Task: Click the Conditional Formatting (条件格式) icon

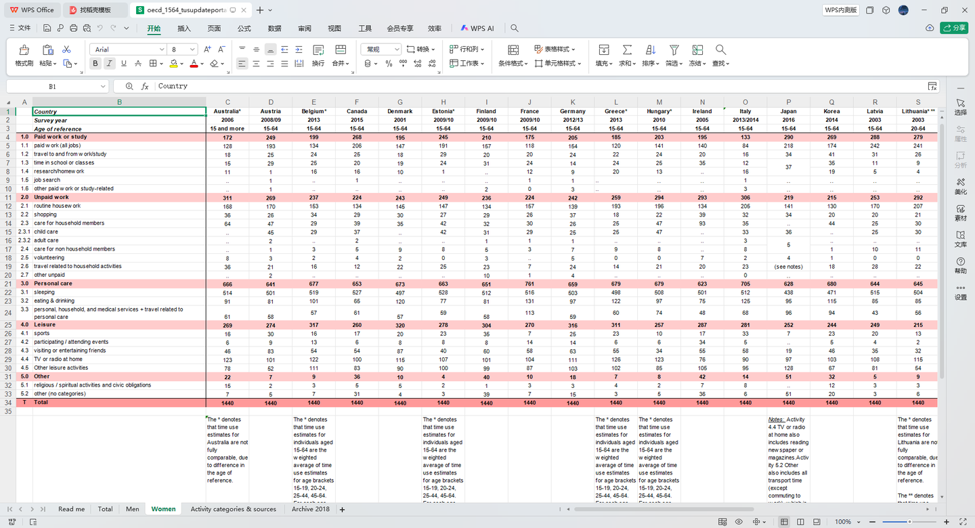Action: tap(513, 50)
